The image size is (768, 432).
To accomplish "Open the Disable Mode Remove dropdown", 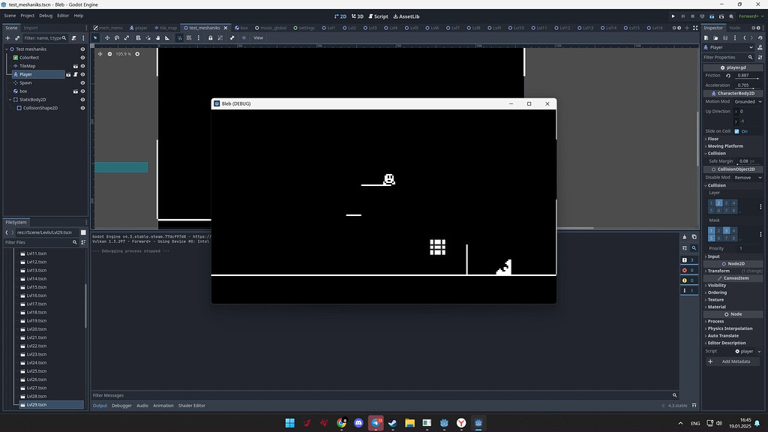I will pyautogui.click(x=748, y=177).
